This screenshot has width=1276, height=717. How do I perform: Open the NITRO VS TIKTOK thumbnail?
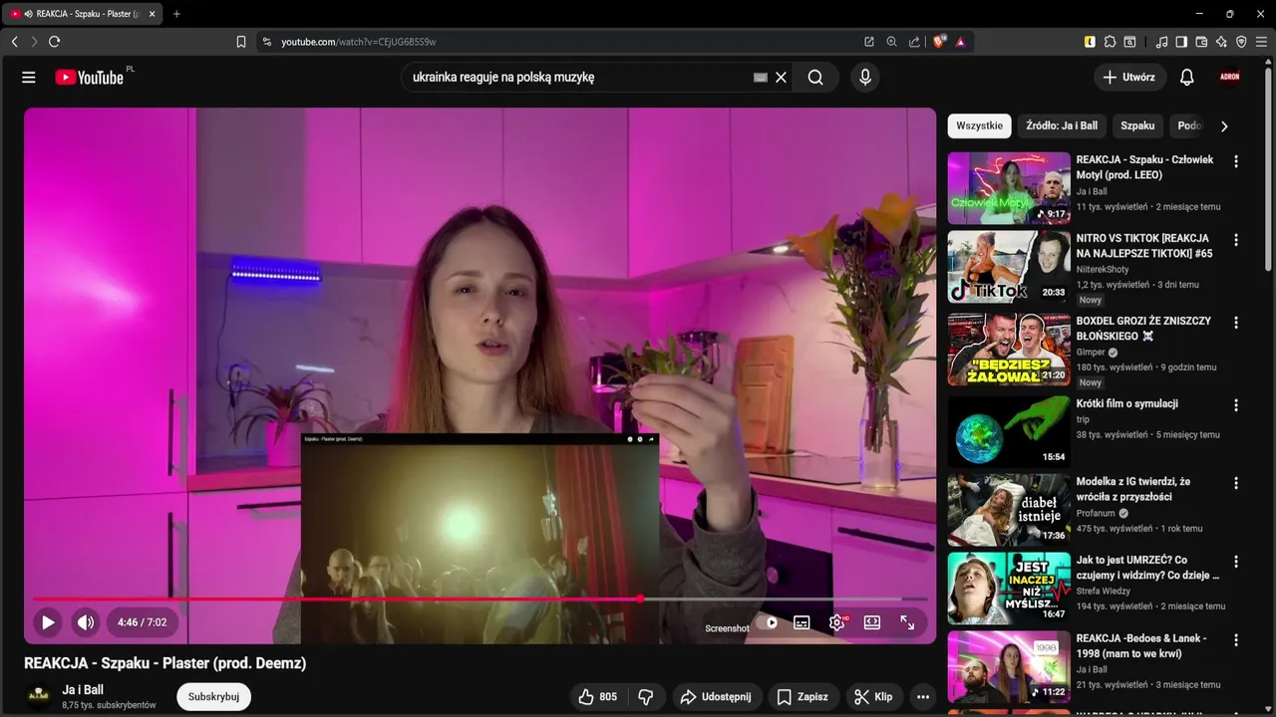[x=1009, y=267]
